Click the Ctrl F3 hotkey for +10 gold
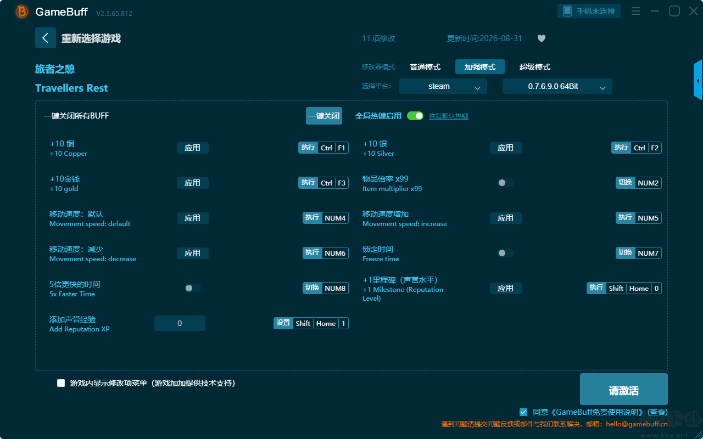The width and height of the screenshot is (703, 439). click(323, 183)
